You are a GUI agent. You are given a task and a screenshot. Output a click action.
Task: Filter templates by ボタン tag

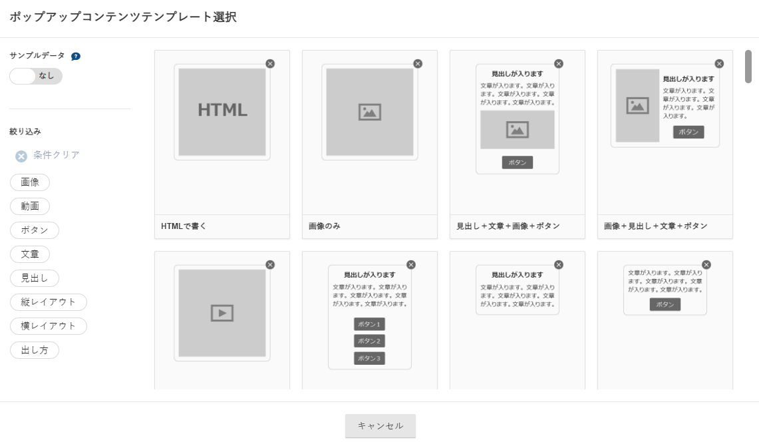(35, 230)
